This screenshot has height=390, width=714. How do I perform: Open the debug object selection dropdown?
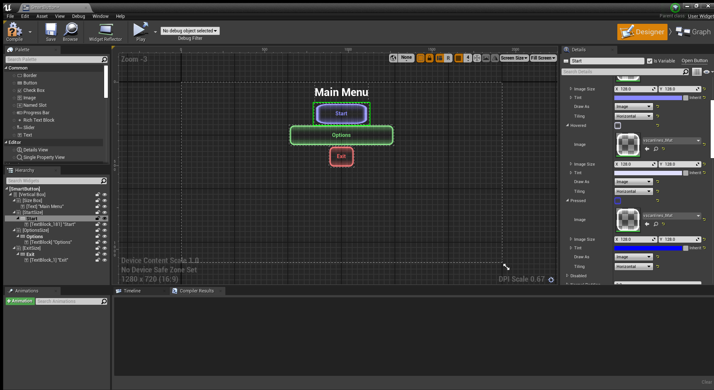tap(190, 31)
